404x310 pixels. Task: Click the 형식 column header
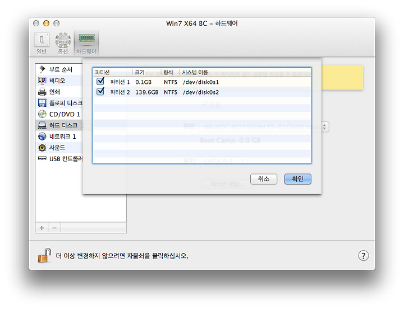pyautogui.click(x=171, y=72)
